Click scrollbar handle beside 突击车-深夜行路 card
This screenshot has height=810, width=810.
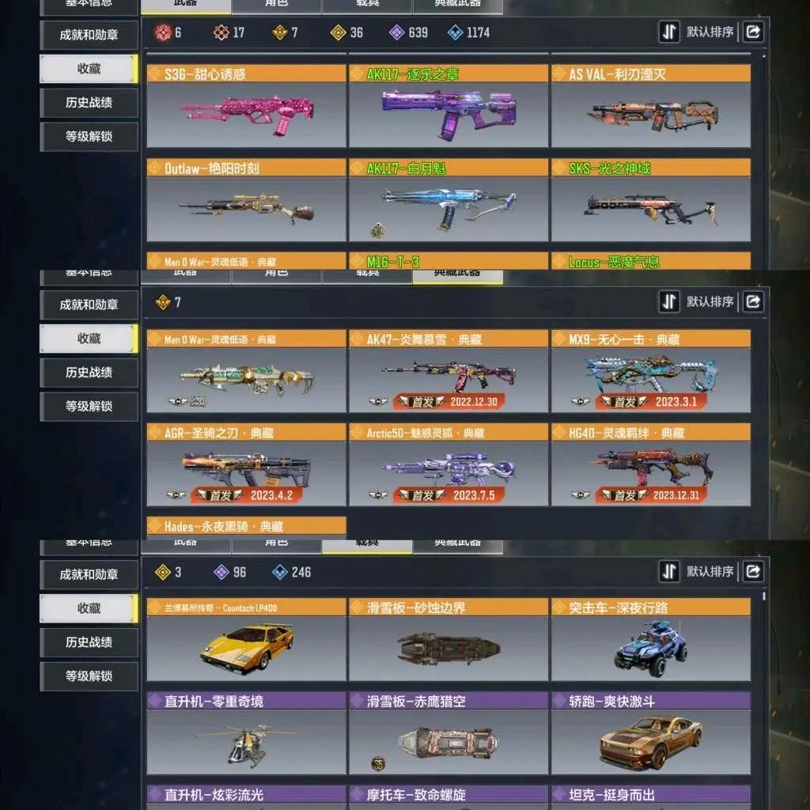click(764, 596)
